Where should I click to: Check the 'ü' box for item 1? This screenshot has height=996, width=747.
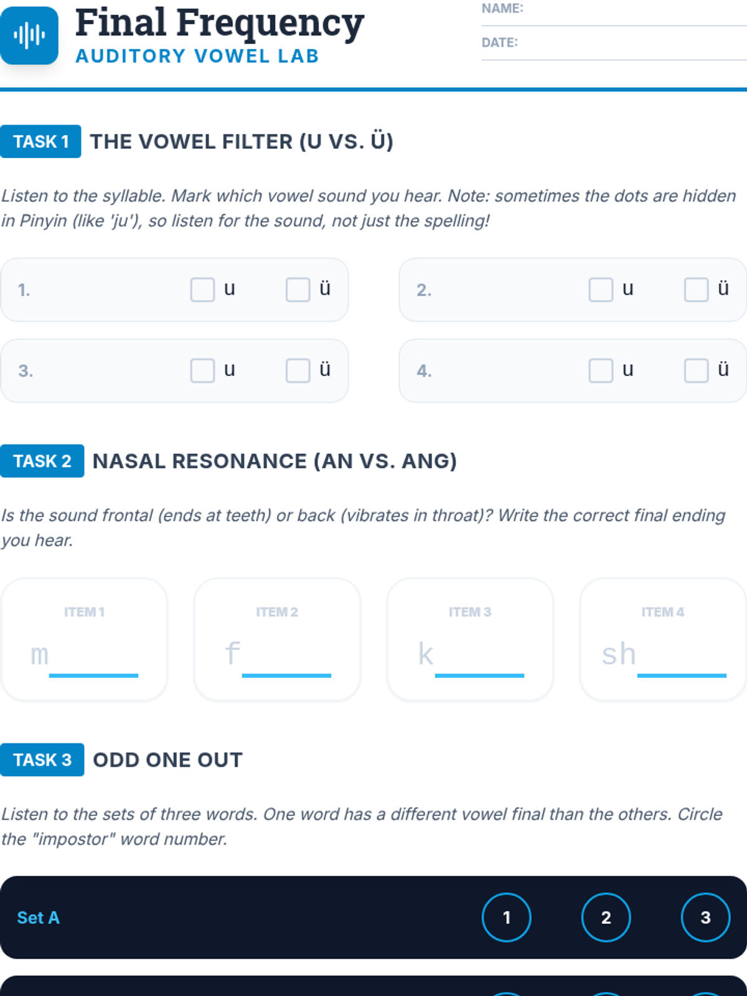298,289
